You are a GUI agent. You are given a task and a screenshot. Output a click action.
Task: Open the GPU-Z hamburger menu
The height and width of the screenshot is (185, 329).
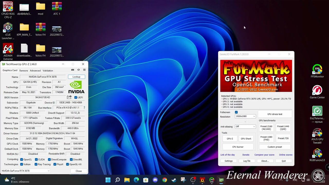(x=84, y=70)
